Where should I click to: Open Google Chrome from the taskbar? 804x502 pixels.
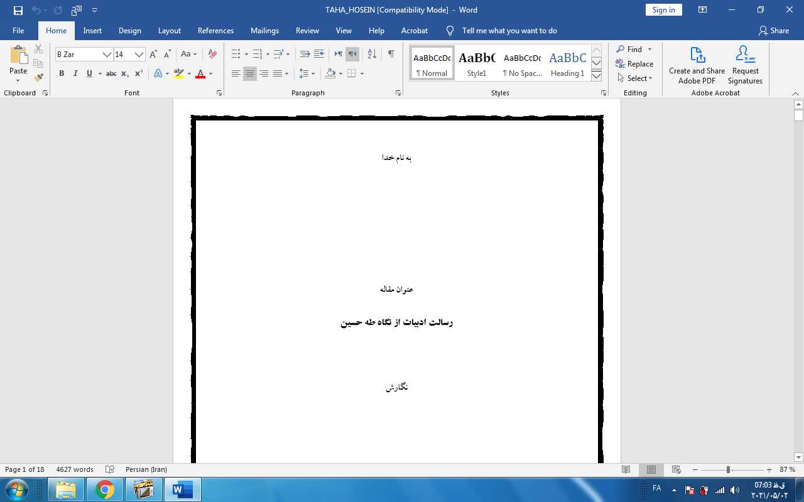(105, 489)
